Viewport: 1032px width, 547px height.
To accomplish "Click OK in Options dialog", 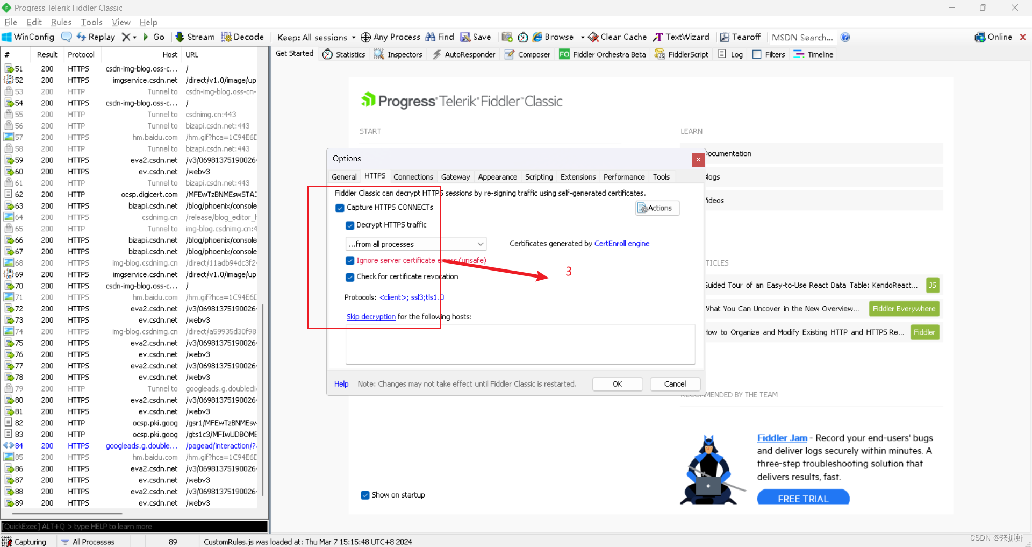I will [617, 384].
